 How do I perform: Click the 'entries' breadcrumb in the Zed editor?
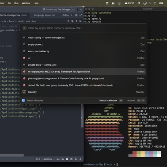coord(31,22)
